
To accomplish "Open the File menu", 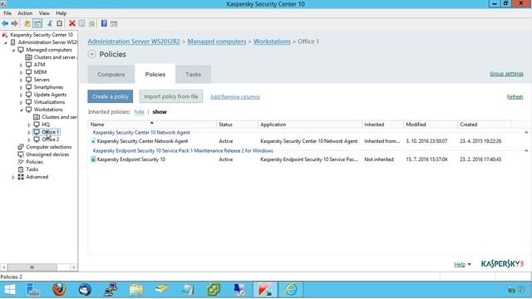I will 7,13.
